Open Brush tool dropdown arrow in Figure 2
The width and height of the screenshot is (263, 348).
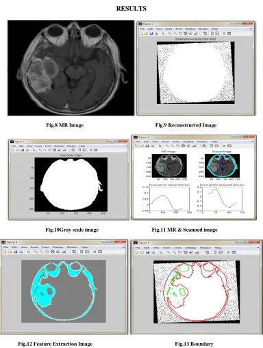[x=68, y=150]
